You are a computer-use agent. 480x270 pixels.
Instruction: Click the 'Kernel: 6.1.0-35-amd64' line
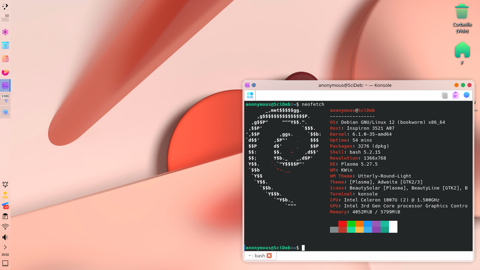pos(361,134)
